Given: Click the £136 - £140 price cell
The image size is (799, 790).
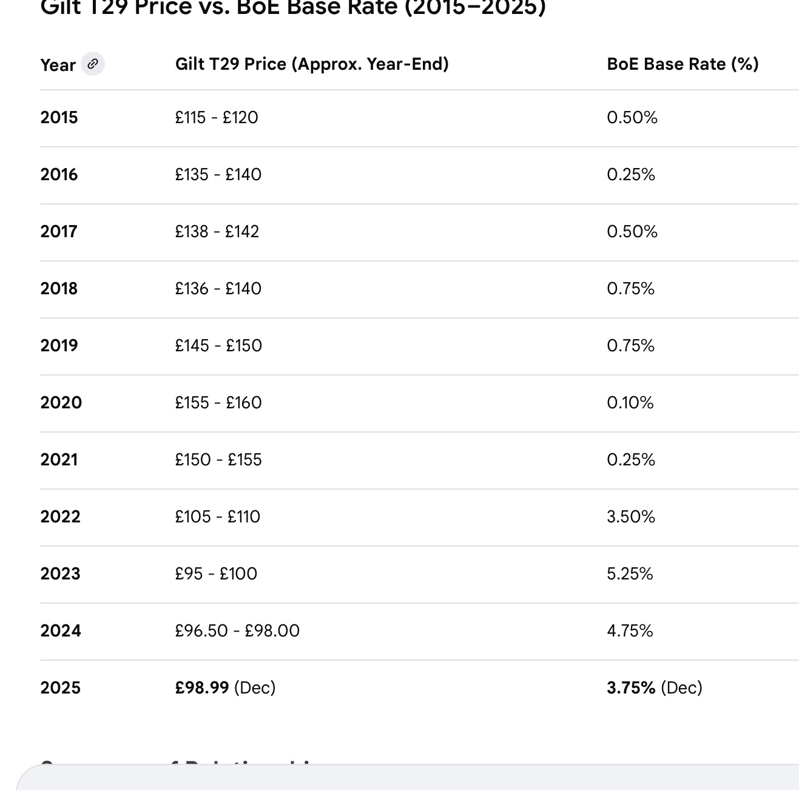Looking at the screenshot, I should (218, 289).
